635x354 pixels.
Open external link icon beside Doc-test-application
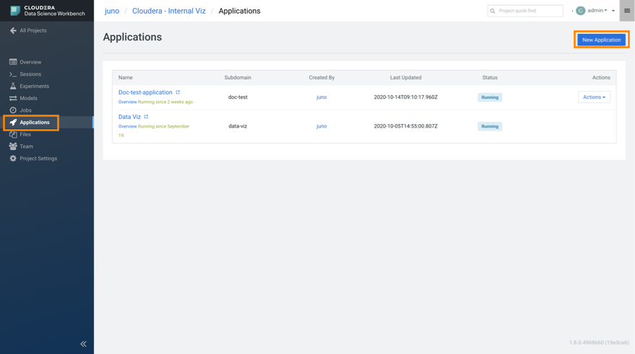pyautogui.click(x=178, y=92)
